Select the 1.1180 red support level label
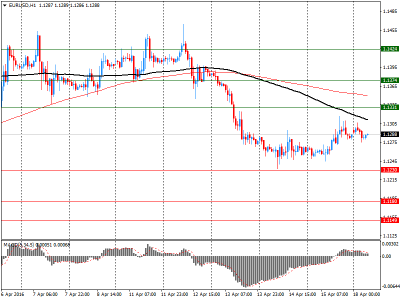The width and height of the screenshot is (400, 300). pos(390,201)
